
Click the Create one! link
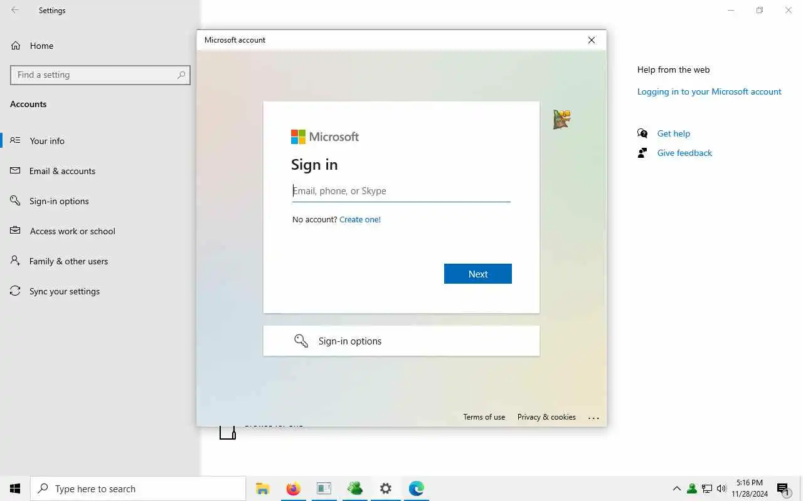point(360,219)
